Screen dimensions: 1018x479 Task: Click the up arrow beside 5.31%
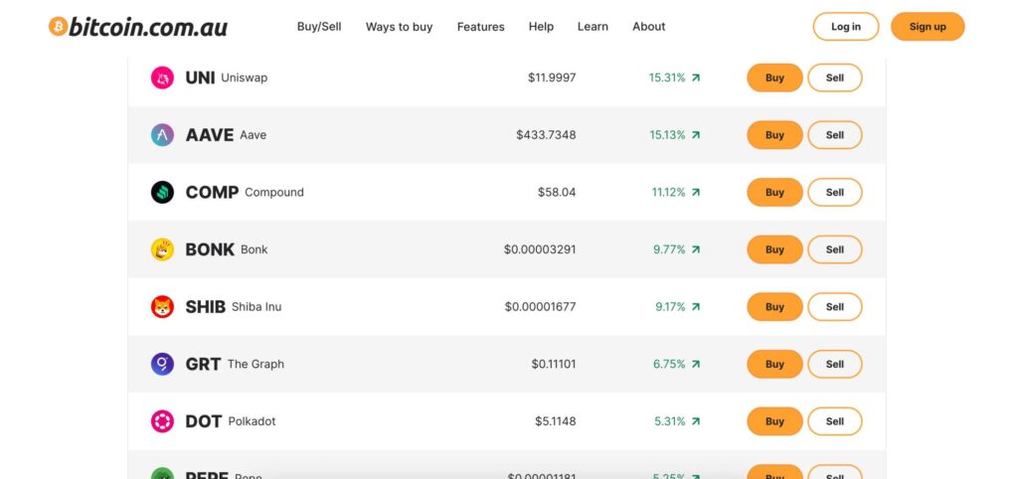(695, 421)
